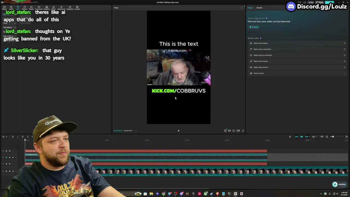This screenshot has width=350, height=197.
Task: Zoom out the timeline with minus icon
Action: click(x=327, y=137)
